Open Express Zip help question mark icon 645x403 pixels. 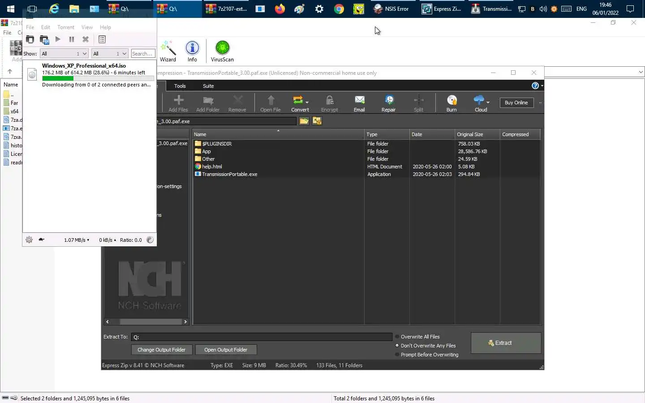(535, 86)
